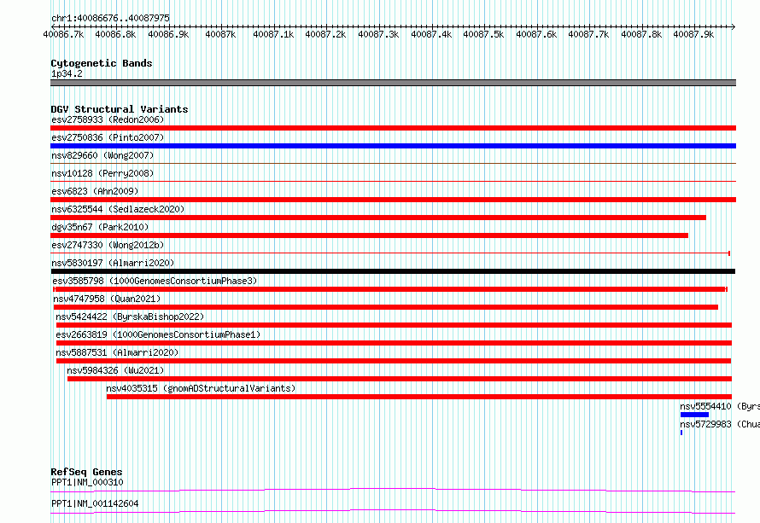Click the DGV Structural Variants track title

tap(120, 109)
